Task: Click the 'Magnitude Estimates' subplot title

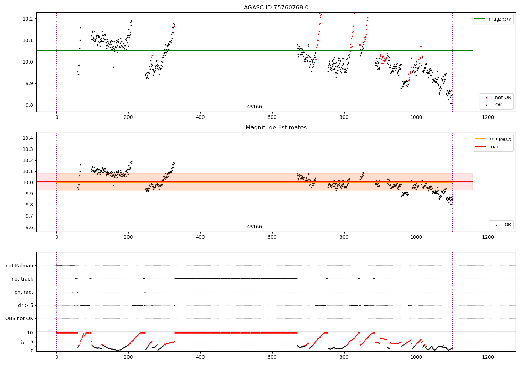Action: (276, 128)
